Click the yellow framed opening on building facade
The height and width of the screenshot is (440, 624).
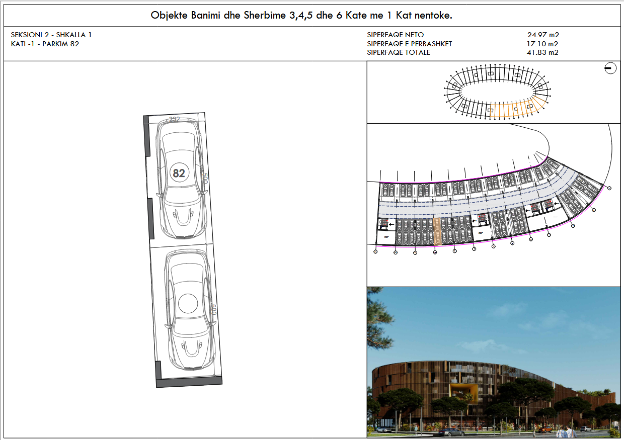tap(464, 392)
